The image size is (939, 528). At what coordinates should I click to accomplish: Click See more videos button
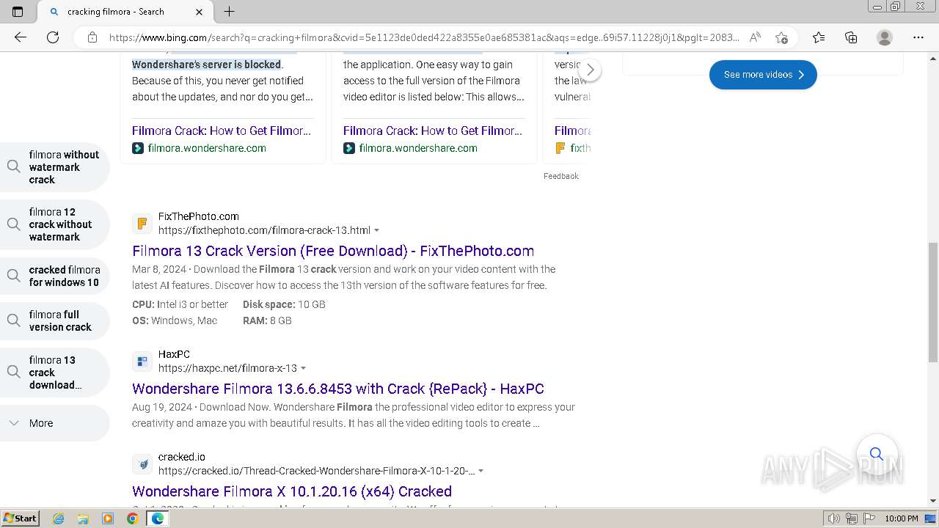[x=763, y=75]
